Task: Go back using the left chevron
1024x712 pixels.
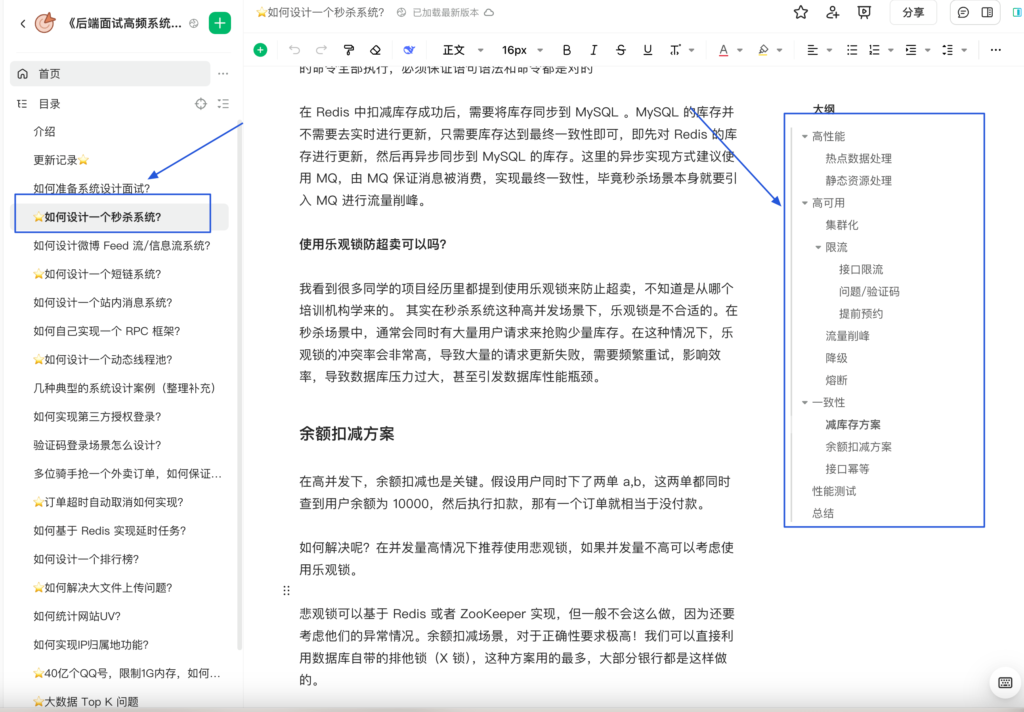Action: tap(23, 23)
